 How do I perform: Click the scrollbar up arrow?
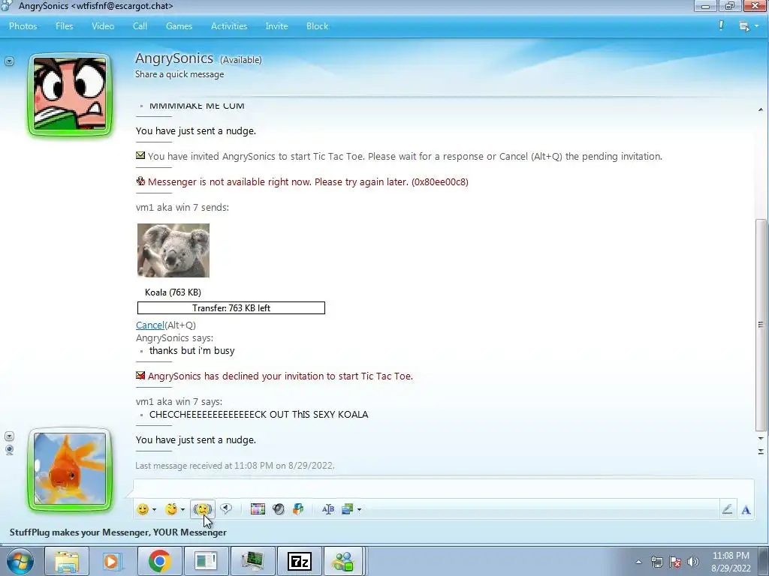point(761,109)
